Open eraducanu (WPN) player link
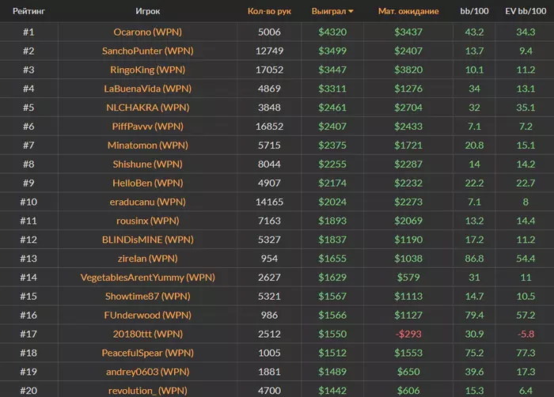 pos(148,202)
